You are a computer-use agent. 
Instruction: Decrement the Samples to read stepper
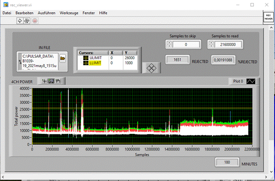click(x=211, y=46)
